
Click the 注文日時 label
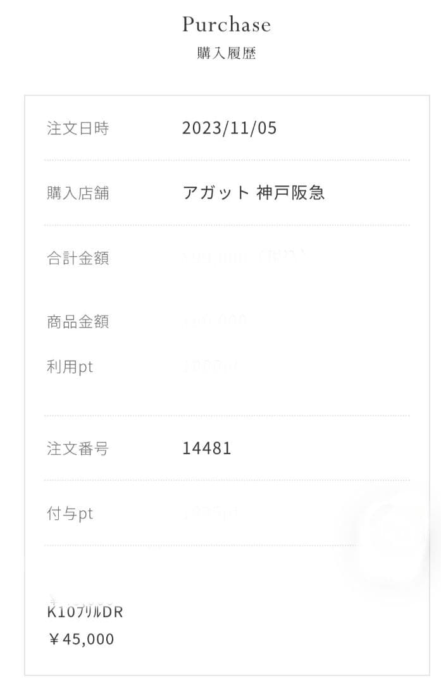pyautogui.click(x=78, y=128)
